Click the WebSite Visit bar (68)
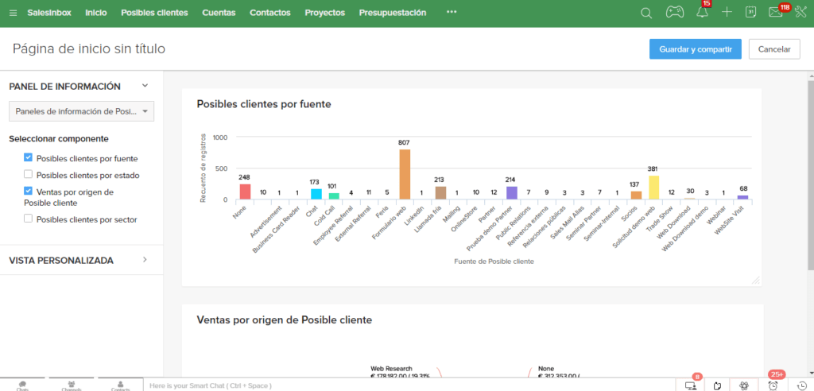Viewport: 814px width, 391px height. click(742, 197)
